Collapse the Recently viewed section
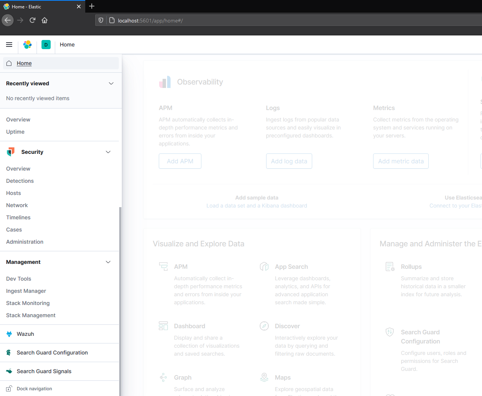 click(x=111, y=83)
